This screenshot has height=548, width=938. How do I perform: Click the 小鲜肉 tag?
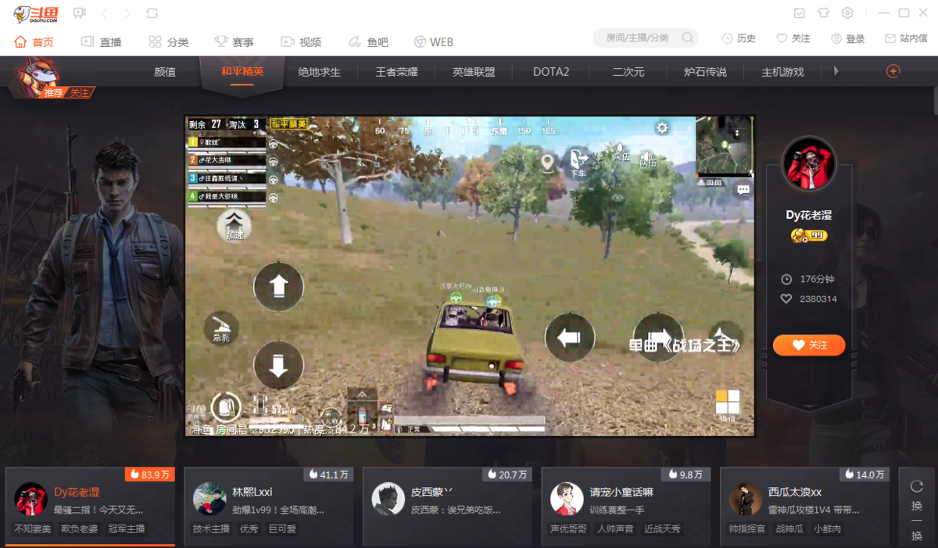click(827, 528)
